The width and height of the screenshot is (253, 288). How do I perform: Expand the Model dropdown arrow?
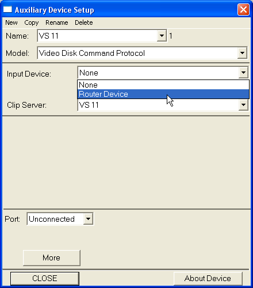pos(242,53)
